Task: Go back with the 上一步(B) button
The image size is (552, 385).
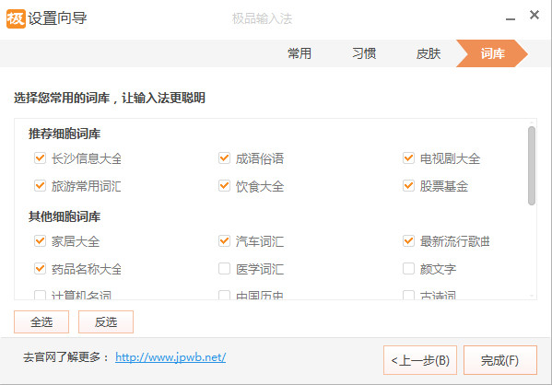Action: coord(420,360)
